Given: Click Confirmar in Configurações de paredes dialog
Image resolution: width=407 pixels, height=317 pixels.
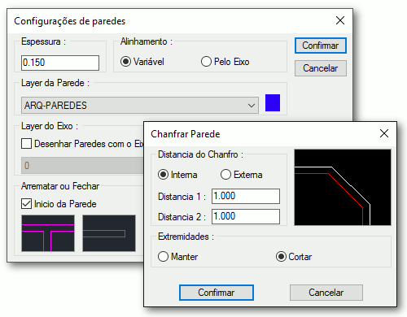Looking at the screenshot, I should (321, 46).
